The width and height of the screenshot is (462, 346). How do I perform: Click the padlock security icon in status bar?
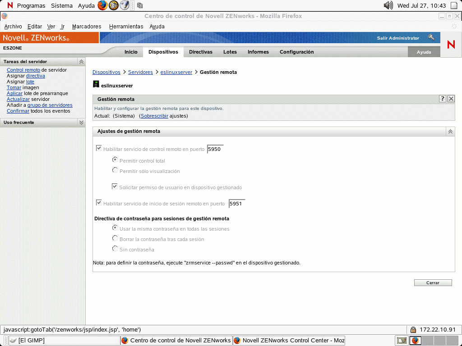click(x=413, y=330)
